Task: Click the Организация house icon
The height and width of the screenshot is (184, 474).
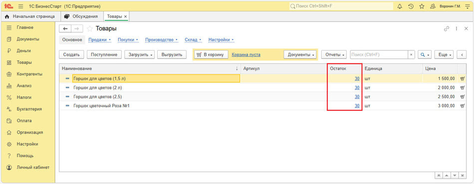Action: click(9, 132)
